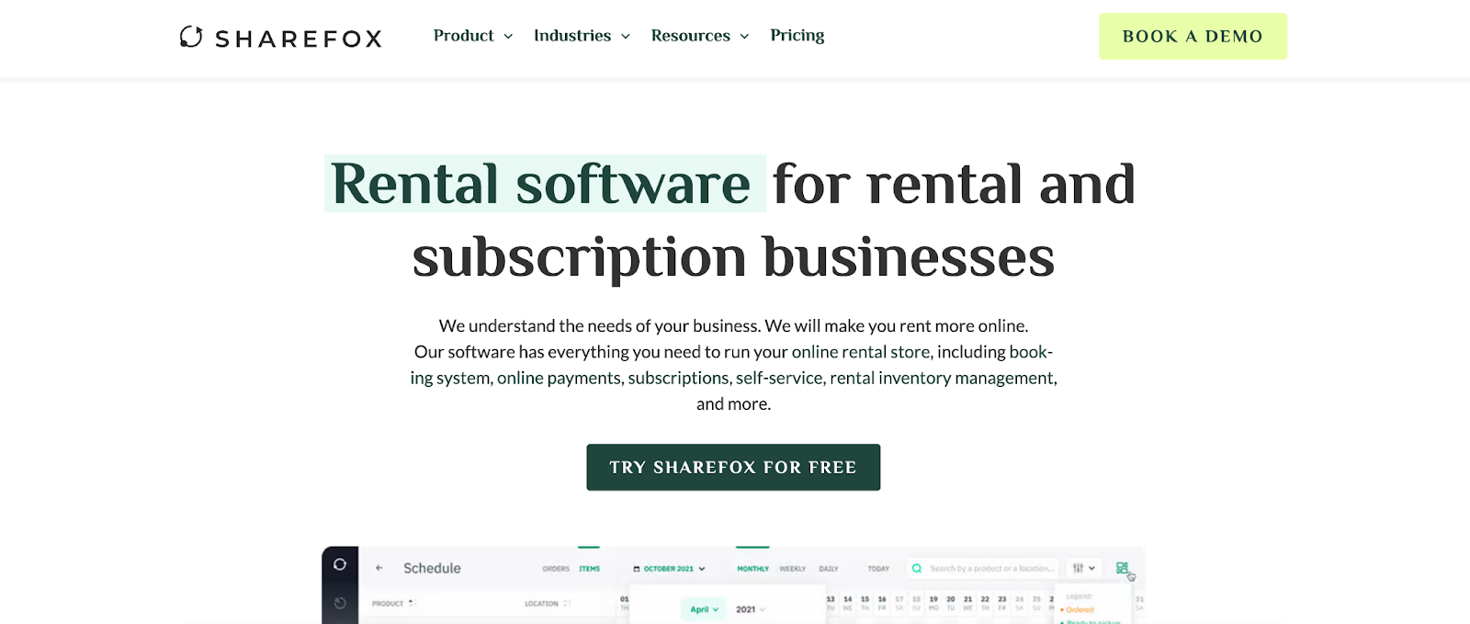This screenshot has height=624, width=1470.
Task: Click the calendar icon before October 2021
Action: (x=636, y=569)
